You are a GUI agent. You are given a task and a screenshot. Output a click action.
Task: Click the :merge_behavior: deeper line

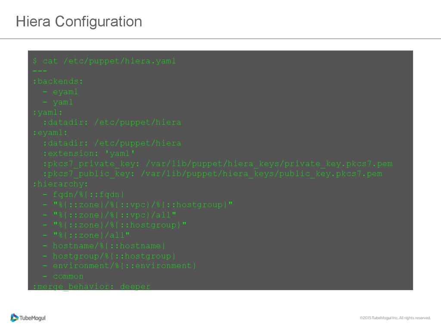(x=91, y=286)
